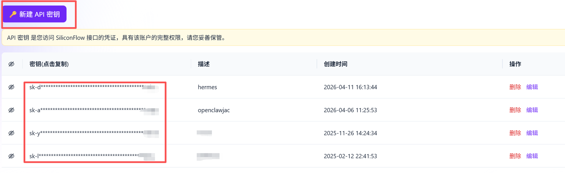Click the hermes description cell

[x=207, y=87]
